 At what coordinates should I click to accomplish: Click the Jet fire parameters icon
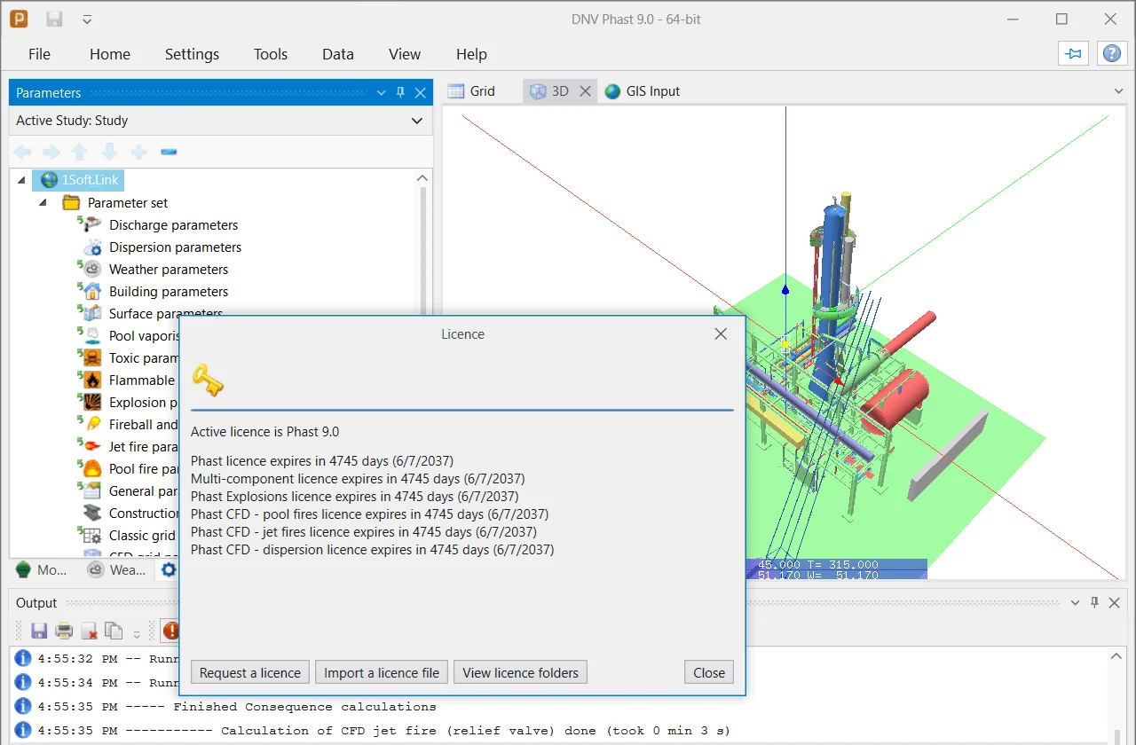[x=92, y=446]
